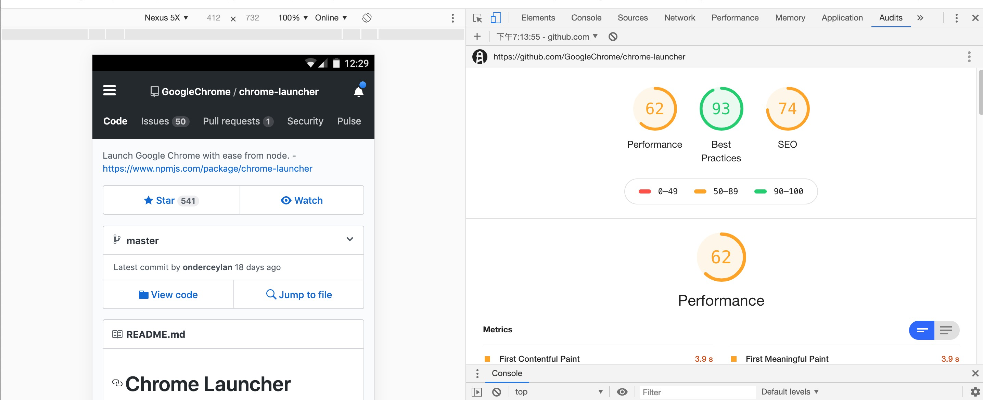
Task: Click the rotate device orientation icon
Action: coord(367,17)
